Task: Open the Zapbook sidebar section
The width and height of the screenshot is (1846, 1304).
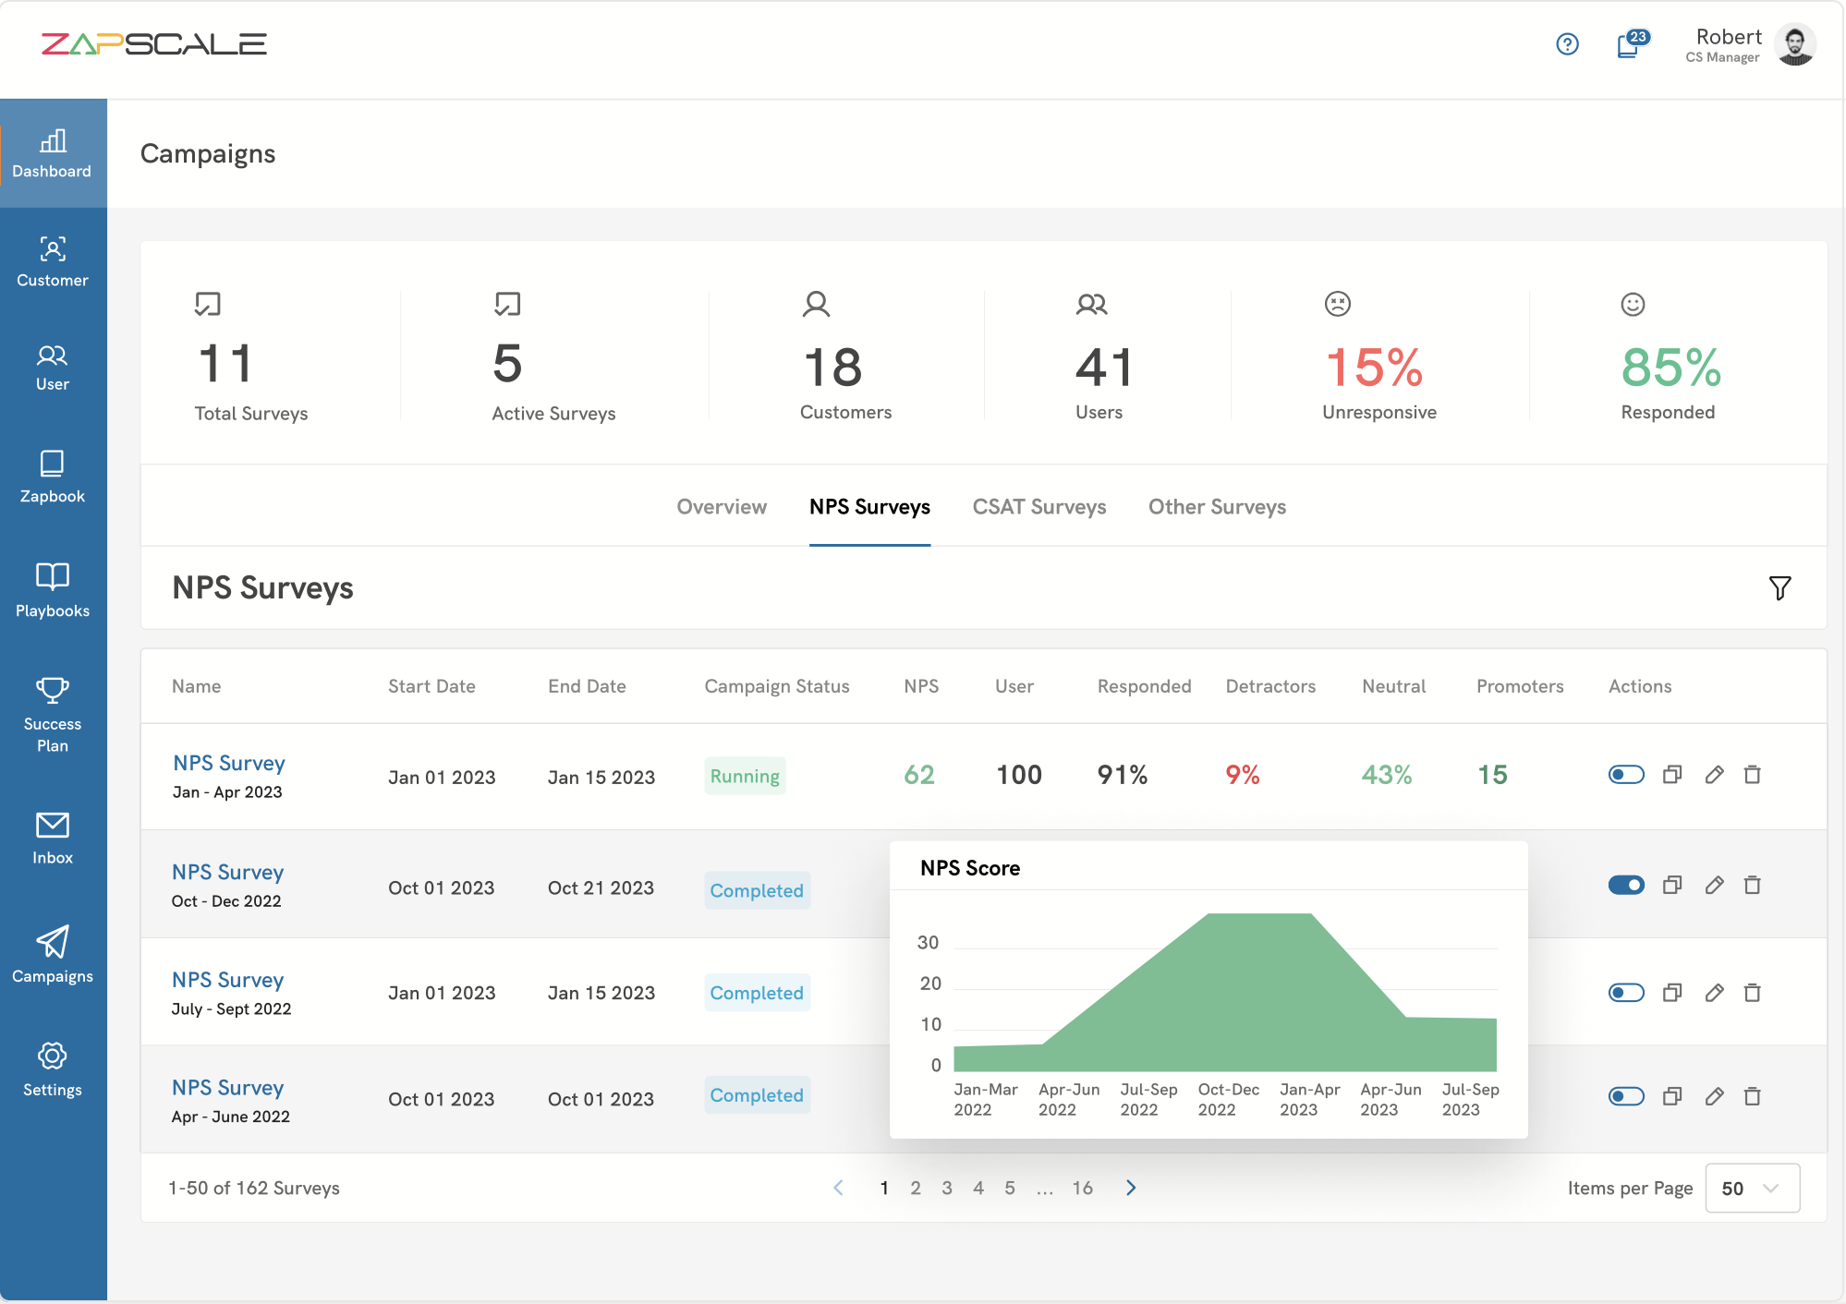Action: [53, 477]
